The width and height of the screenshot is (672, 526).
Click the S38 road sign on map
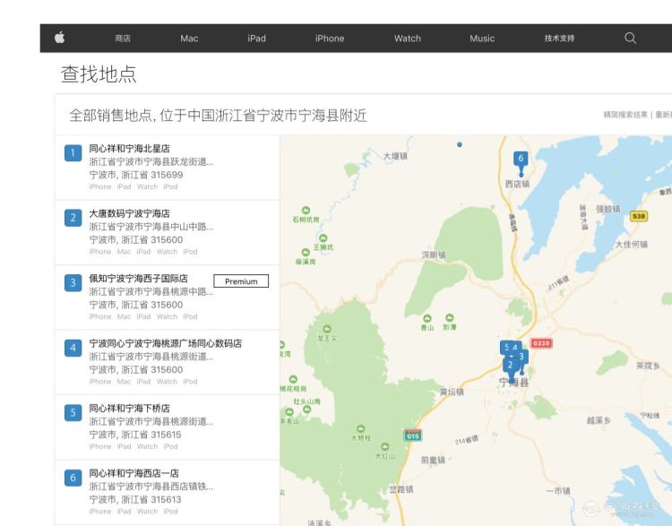639,216
